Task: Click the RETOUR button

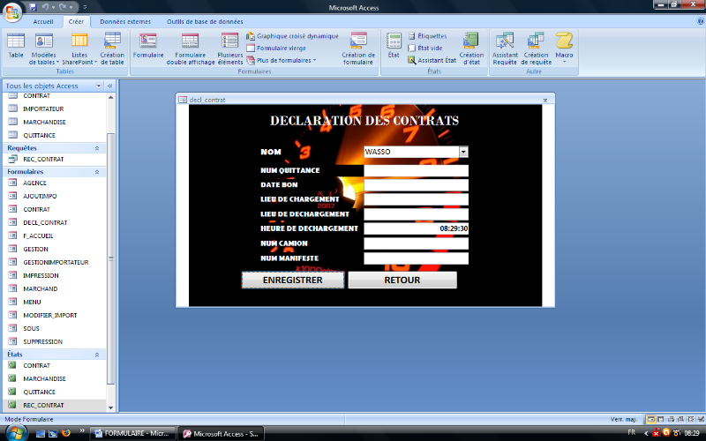Action: click(x=402, y=280)
